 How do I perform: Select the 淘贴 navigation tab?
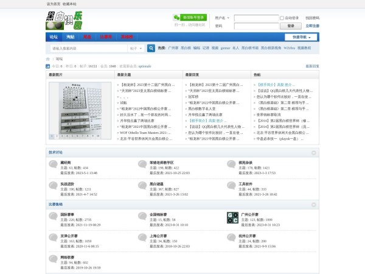71,37
